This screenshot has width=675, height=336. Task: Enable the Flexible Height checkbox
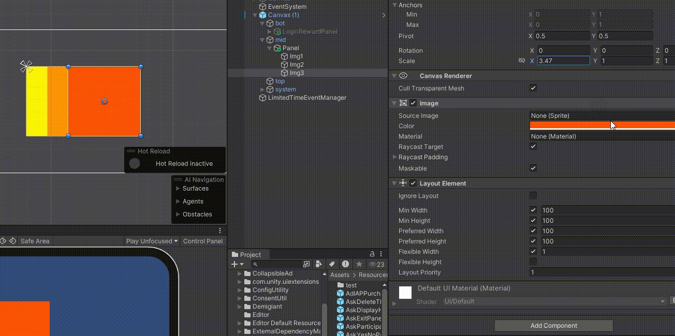pos(533,262)
